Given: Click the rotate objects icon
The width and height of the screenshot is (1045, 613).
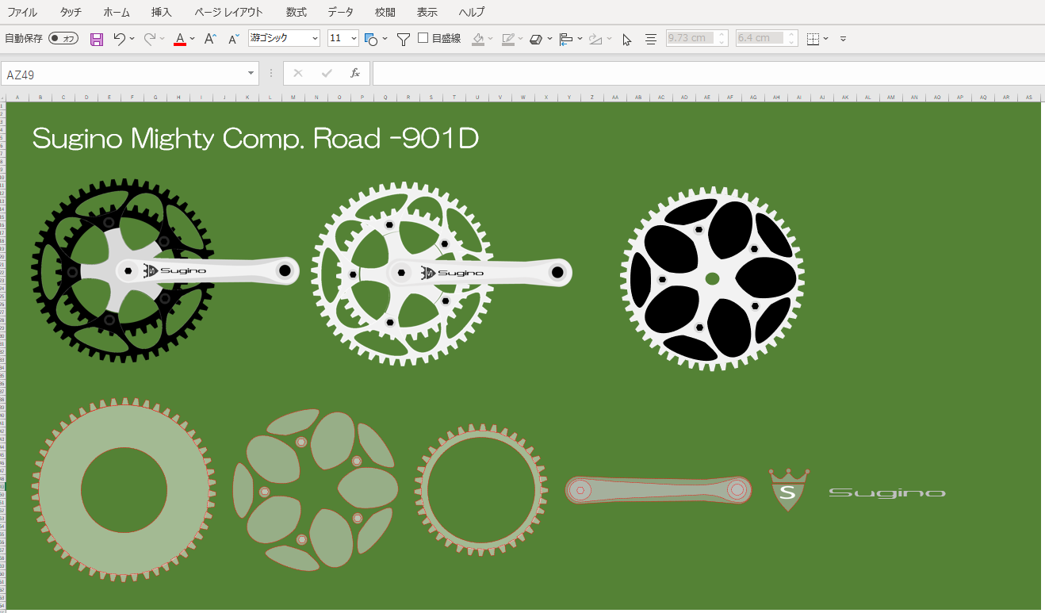Looking at the screenshot, I should 595,39.
